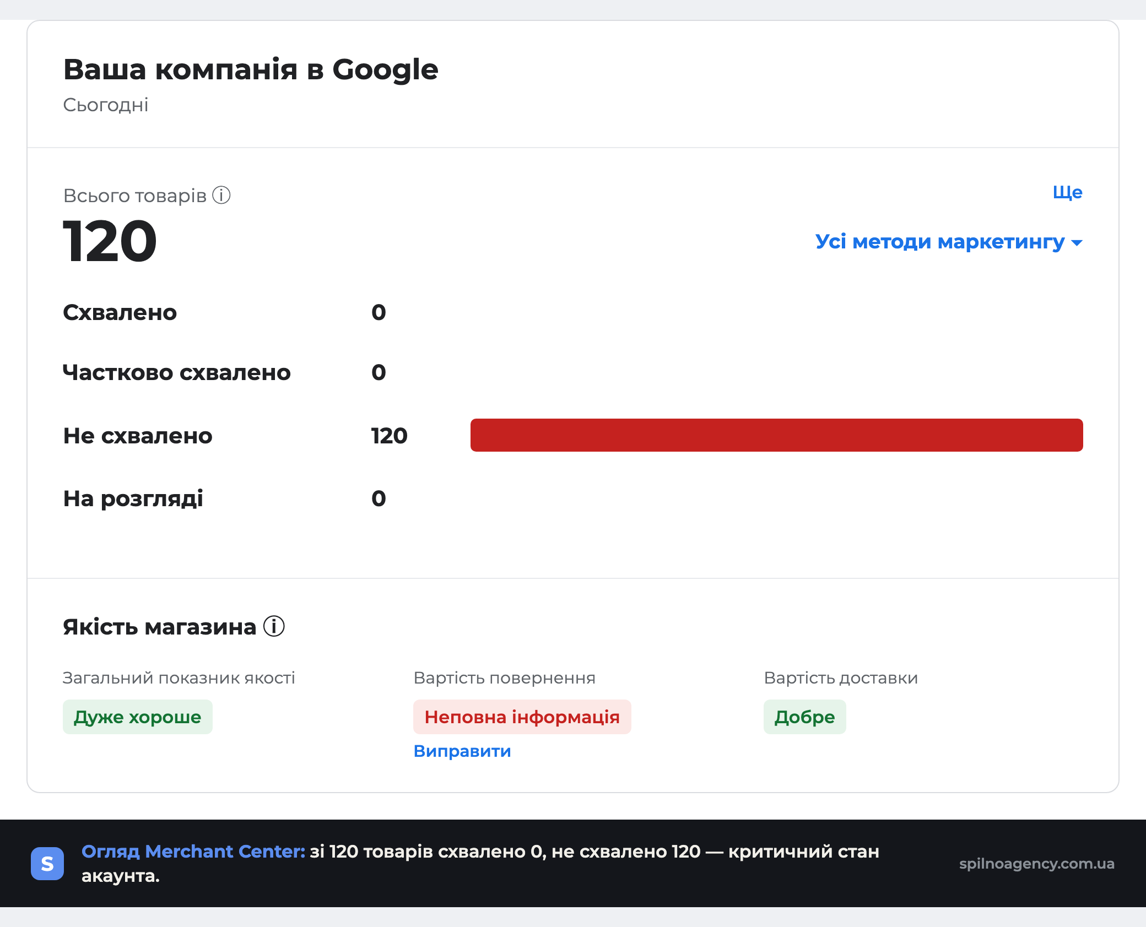Click the Дуже хороше quality badge

(138, 717)
